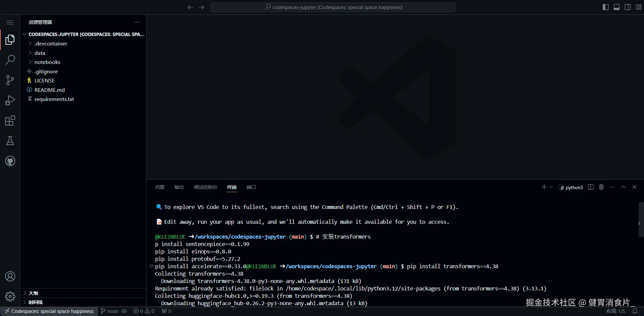
Task: Open the README.md file
Action: [83, 90]
